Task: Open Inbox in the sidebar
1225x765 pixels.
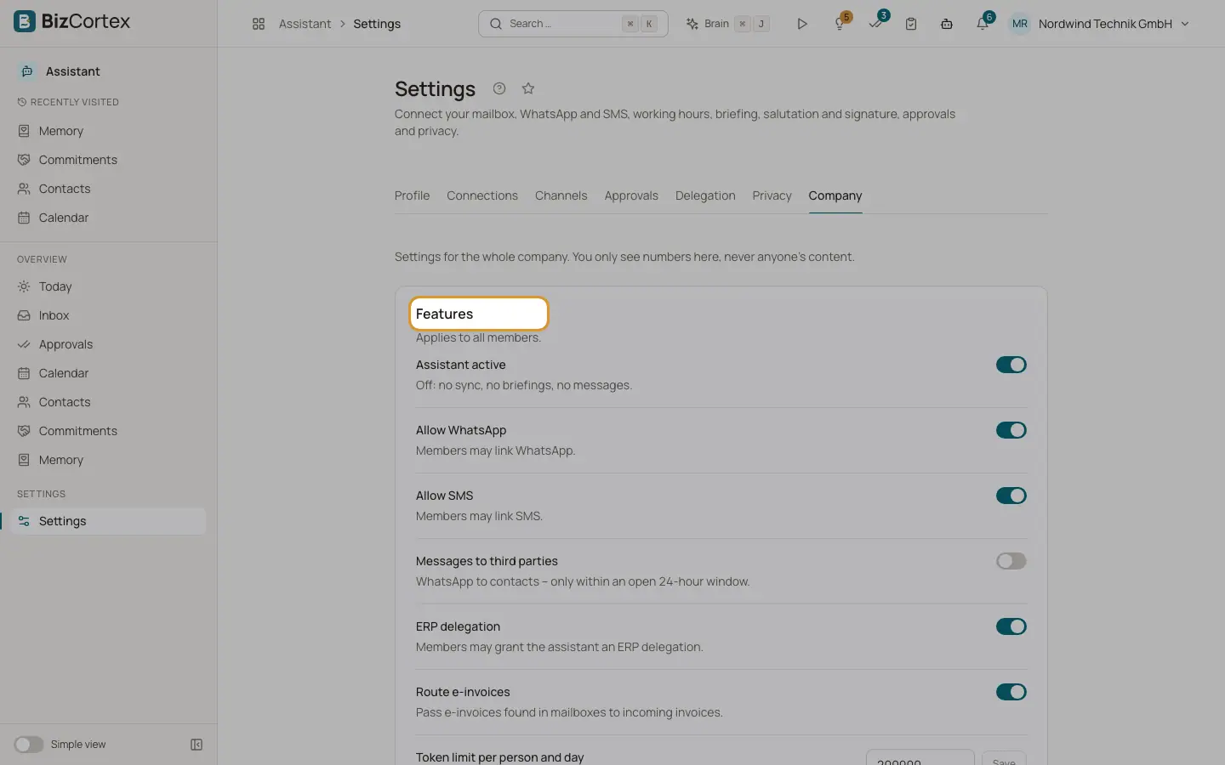Action: click(109, 315)
